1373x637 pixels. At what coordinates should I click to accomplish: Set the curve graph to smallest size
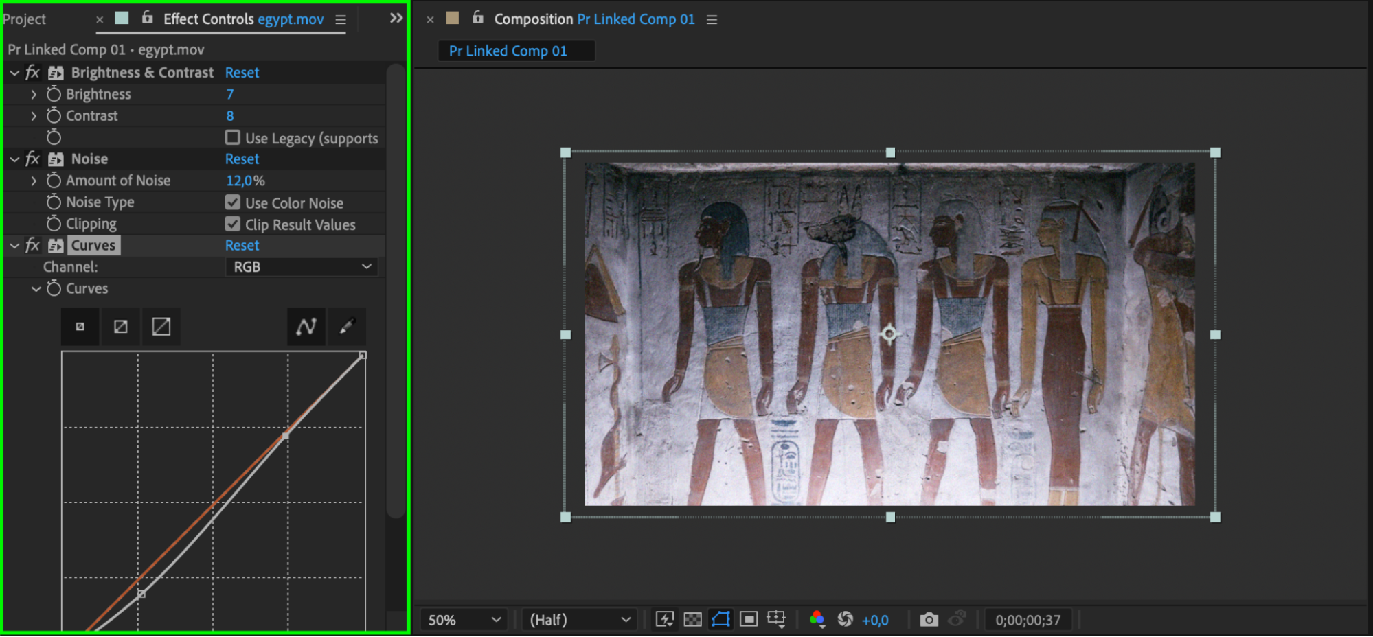[x=80, y=327]
